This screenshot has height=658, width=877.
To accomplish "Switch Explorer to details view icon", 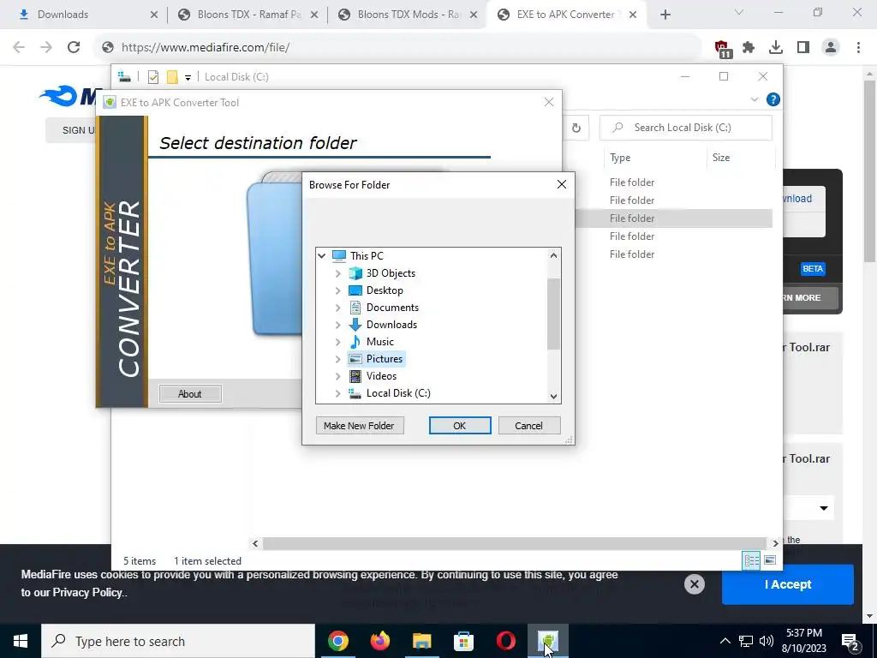I will tap(751, 560).
